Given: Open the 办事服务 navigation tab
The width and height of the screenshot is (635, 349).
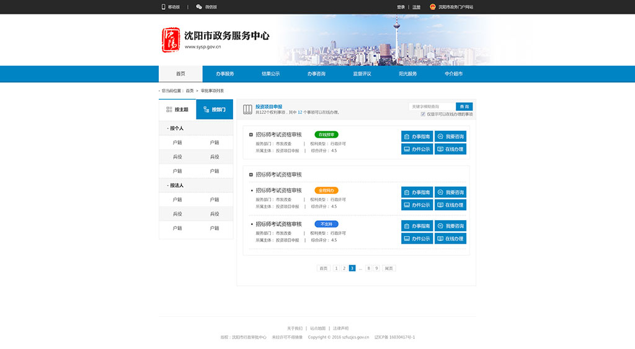Looking at the screenshot, I should click(x=225, y=74).
